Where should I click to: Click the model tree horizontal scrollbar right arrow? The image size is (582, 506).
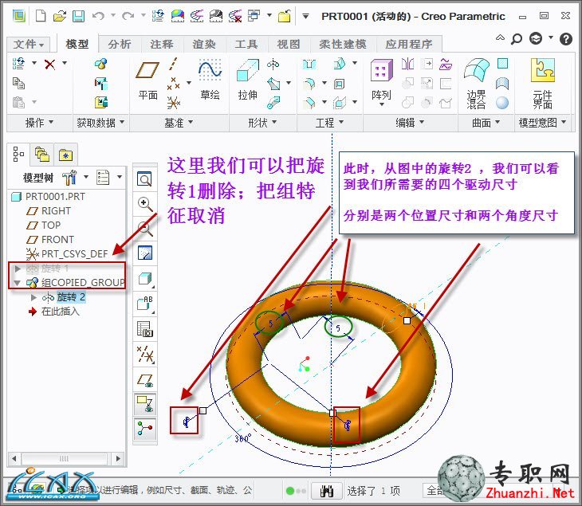click(119, 458)
